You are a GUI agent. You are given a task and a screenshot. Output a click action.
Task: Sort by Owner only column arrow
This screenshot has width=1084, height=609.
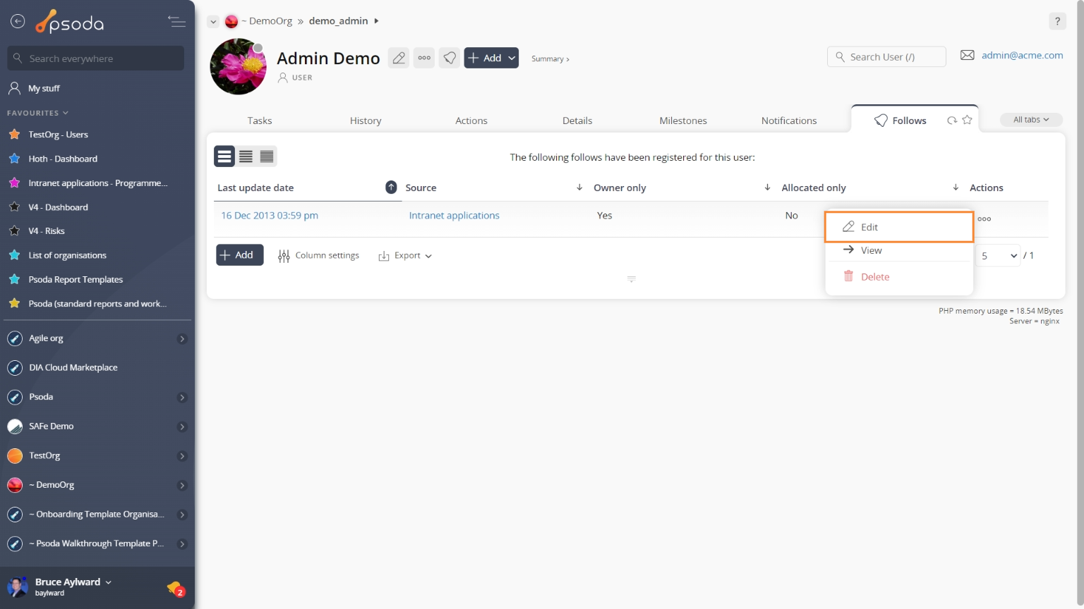(x=767, y=187)
